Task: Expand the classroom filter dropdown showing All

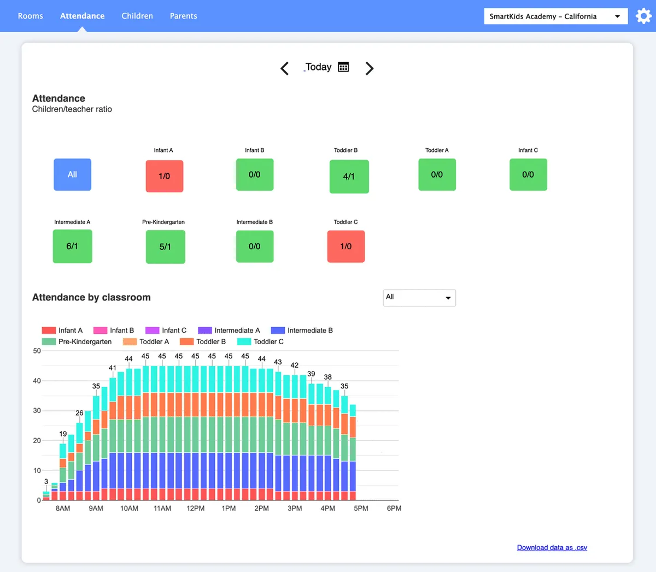Action: [x=419, y=298]
